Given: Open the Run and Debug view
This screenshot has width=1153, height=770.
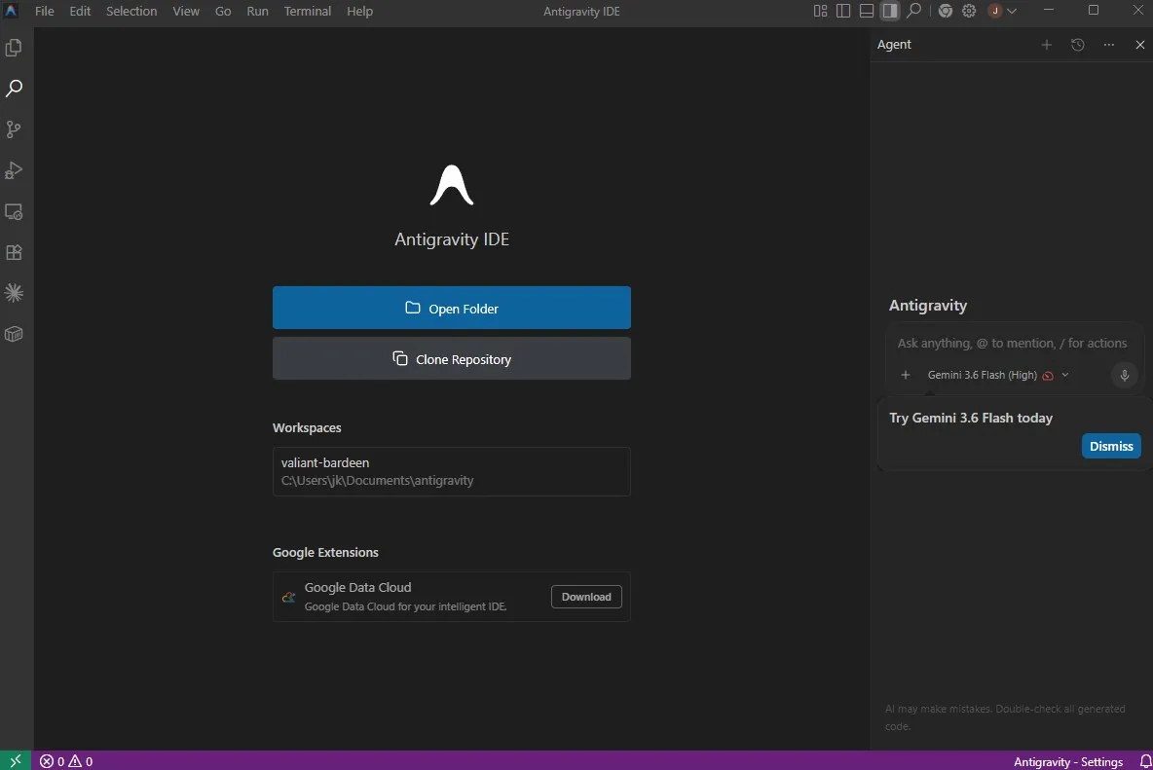Looking at the screenshot, I should coord(14,170).
